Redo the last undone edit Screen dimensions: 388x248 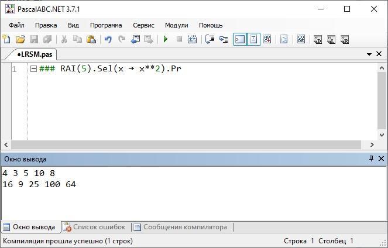pyautogui.click(x=122, y=39)
